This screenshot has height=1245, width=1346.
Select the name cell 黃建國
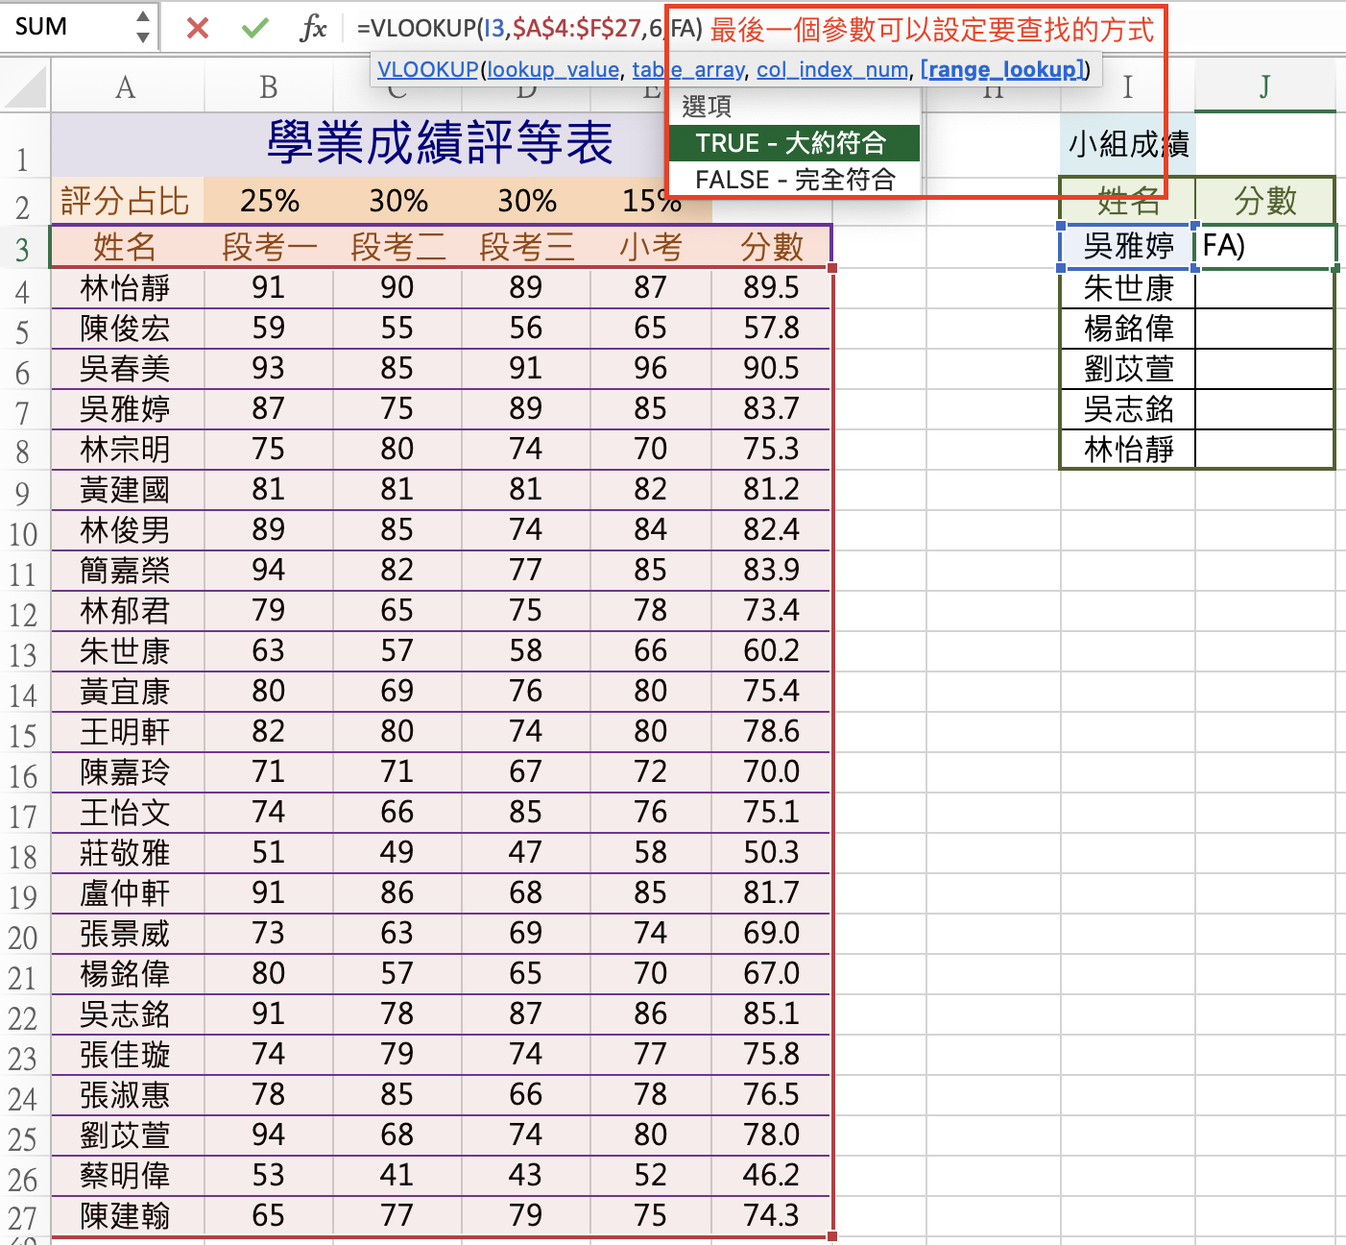(x=126, y=490)
